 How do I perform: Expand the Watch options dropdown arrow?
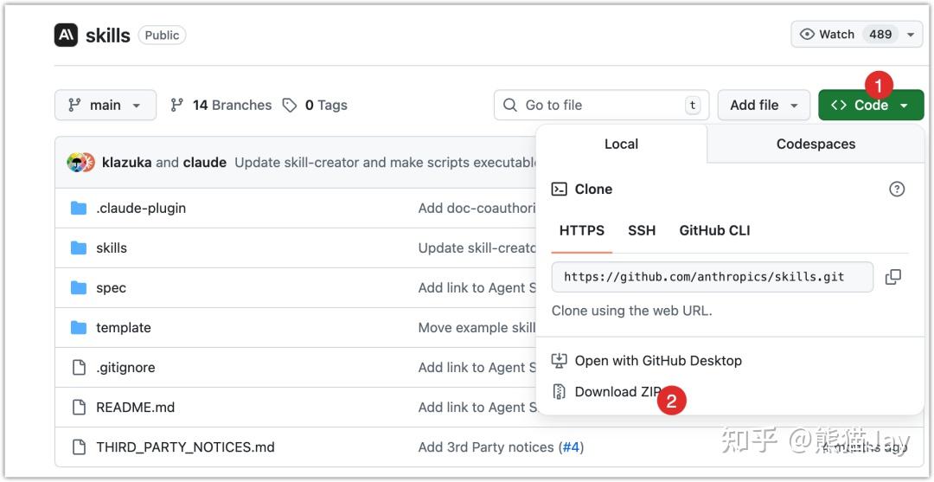(x=911, y=35)
